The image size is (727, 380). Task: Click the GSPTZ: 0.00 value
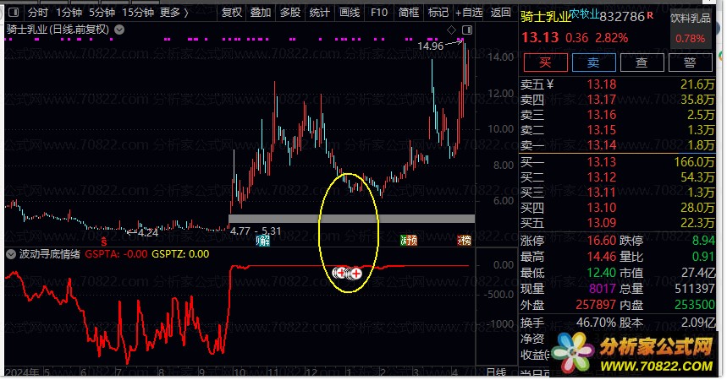(180, 254)
